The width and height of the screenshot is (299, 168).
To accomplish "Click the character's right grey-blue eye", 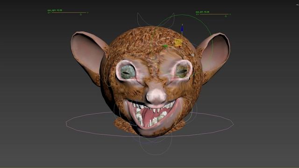I will coord(128,72).
